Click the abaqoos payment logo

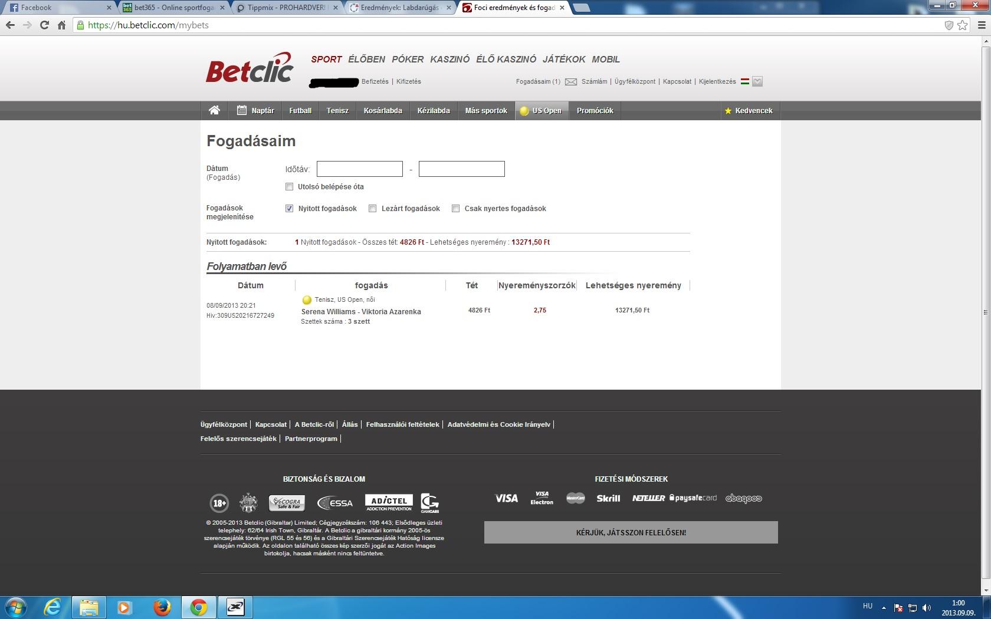tap(743, 499)
